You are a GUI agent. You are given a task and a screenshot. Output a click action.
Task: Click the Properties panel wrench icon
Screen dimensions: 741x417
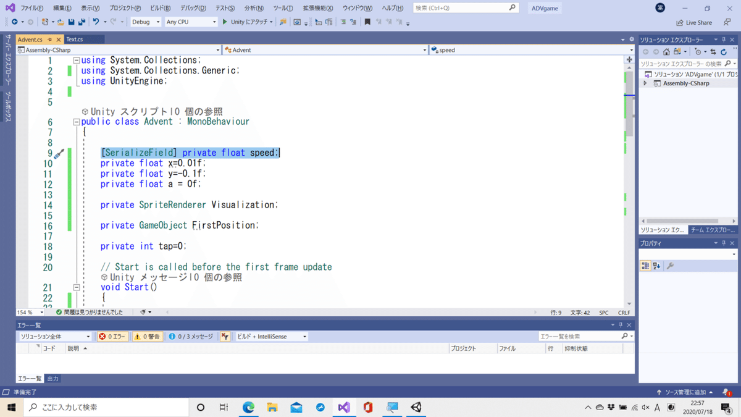click(x=671, y=266)
